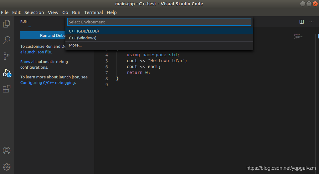
Task: Click the code minimap preview
Action: (298, 36)
